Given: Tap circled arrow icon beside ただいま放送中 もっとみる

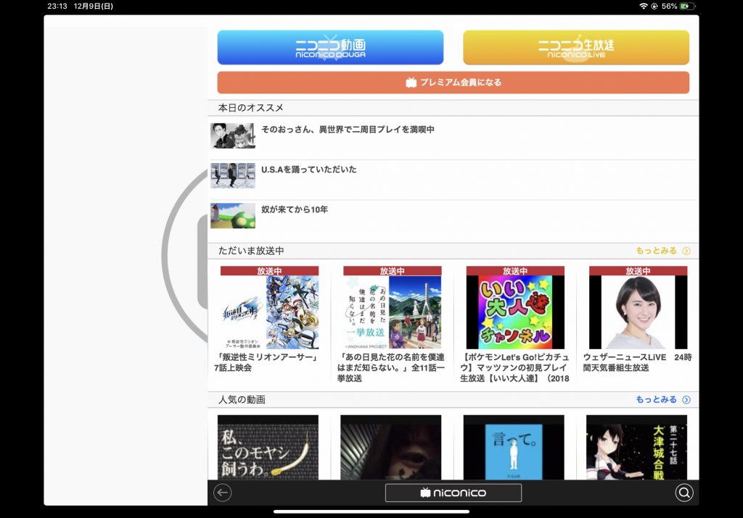Looking at the screenshot, I should click(x=686, y=251).
